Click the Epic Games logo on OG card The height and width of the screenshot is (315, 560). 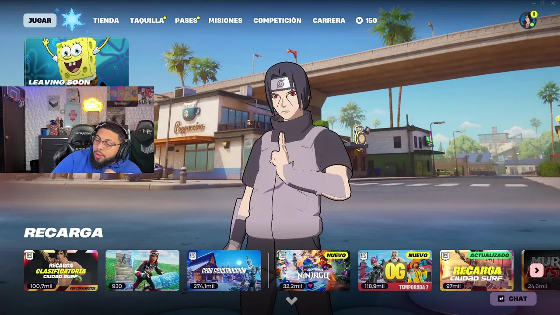(x=364, y=256)
